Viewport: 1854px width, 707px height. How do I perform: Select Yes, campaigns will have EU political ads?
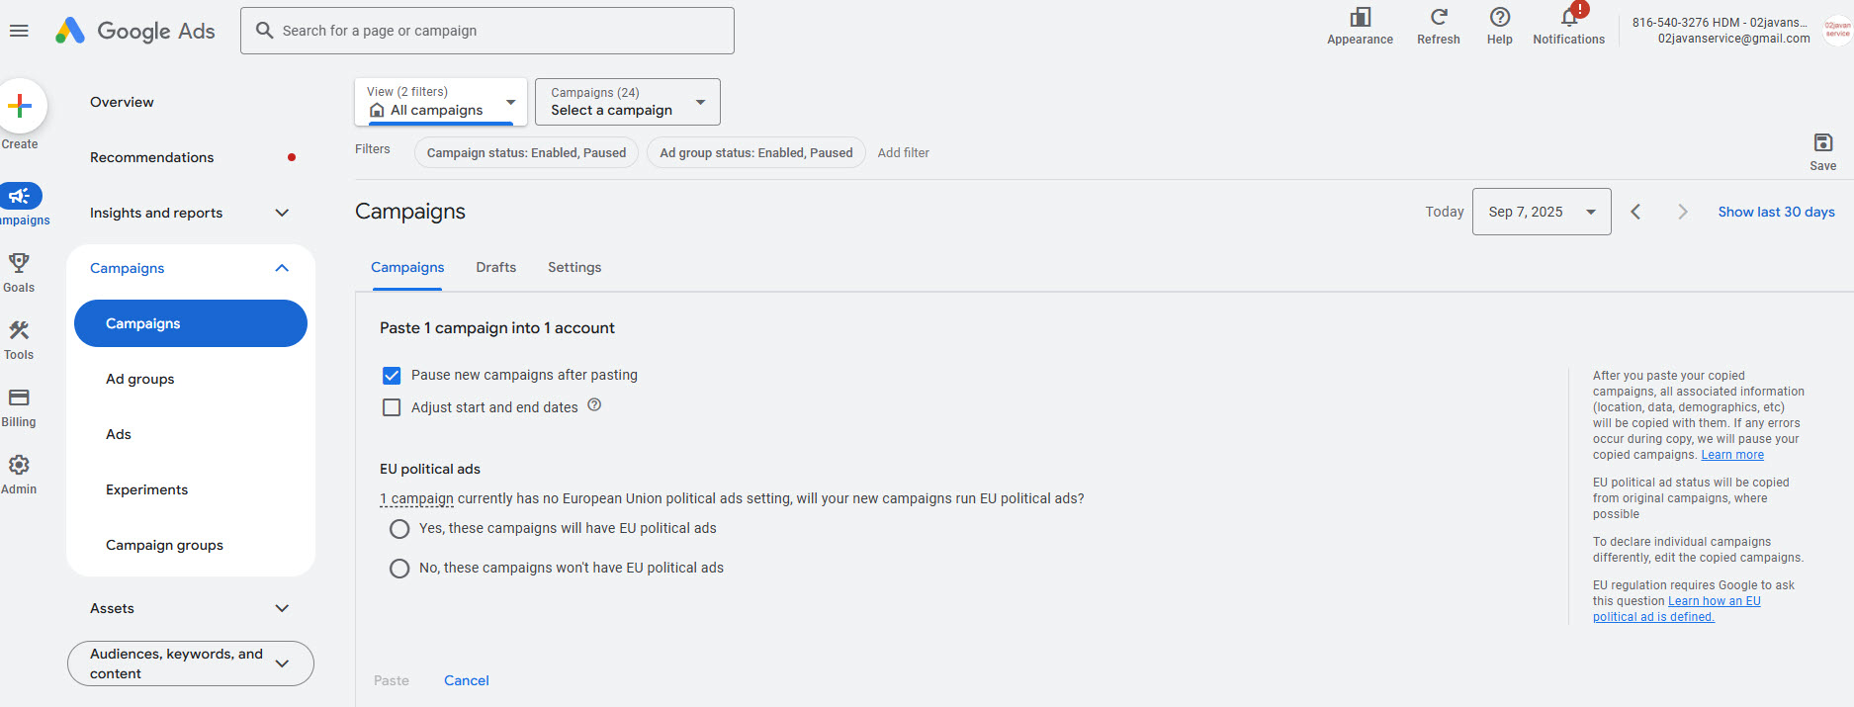[399, 529]
